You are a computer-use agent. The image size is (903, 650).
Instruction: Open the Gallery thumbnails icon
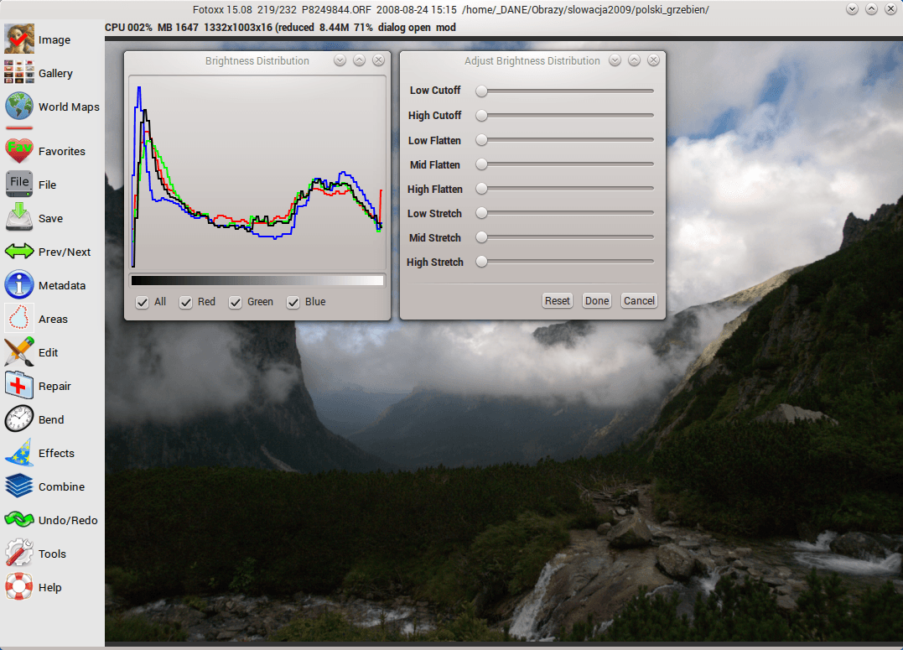(x=19, y=73)
